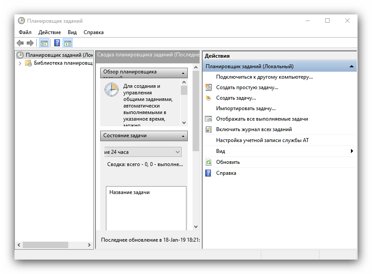Click the Forward arrow toolbar icon

pyautogui.click(x=30, y=43)
